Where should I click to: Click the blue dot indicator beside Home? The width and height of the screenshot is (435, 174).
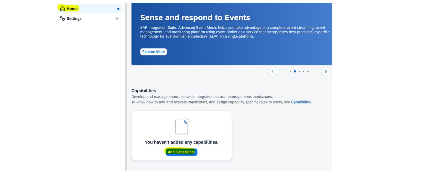coord(118,9)
